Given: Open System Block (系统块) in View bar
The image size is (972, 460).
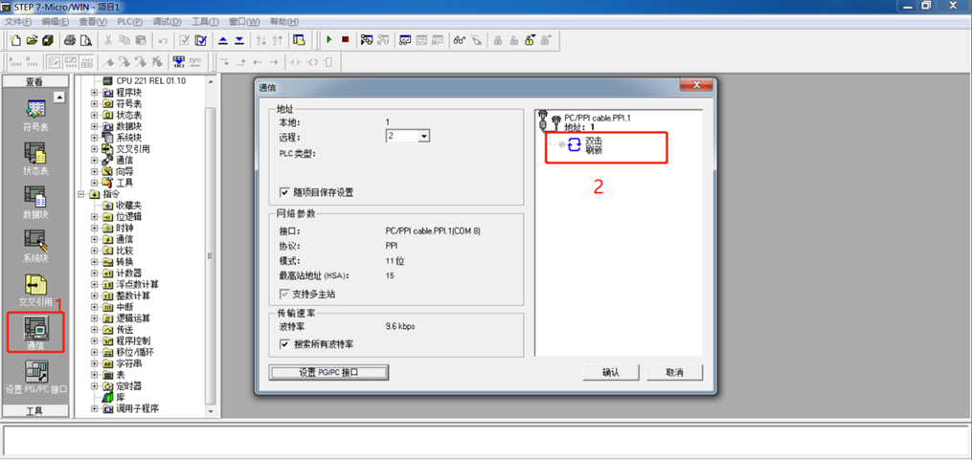Looking at the screenshot, I should 35,246.
